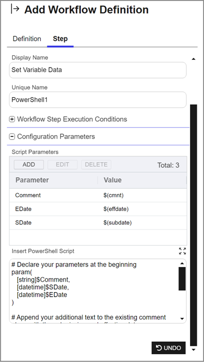Viewport: 204px width, 362px height.
Task: Click the script editor's scroll up arrow
Action: tap(182, 264)
